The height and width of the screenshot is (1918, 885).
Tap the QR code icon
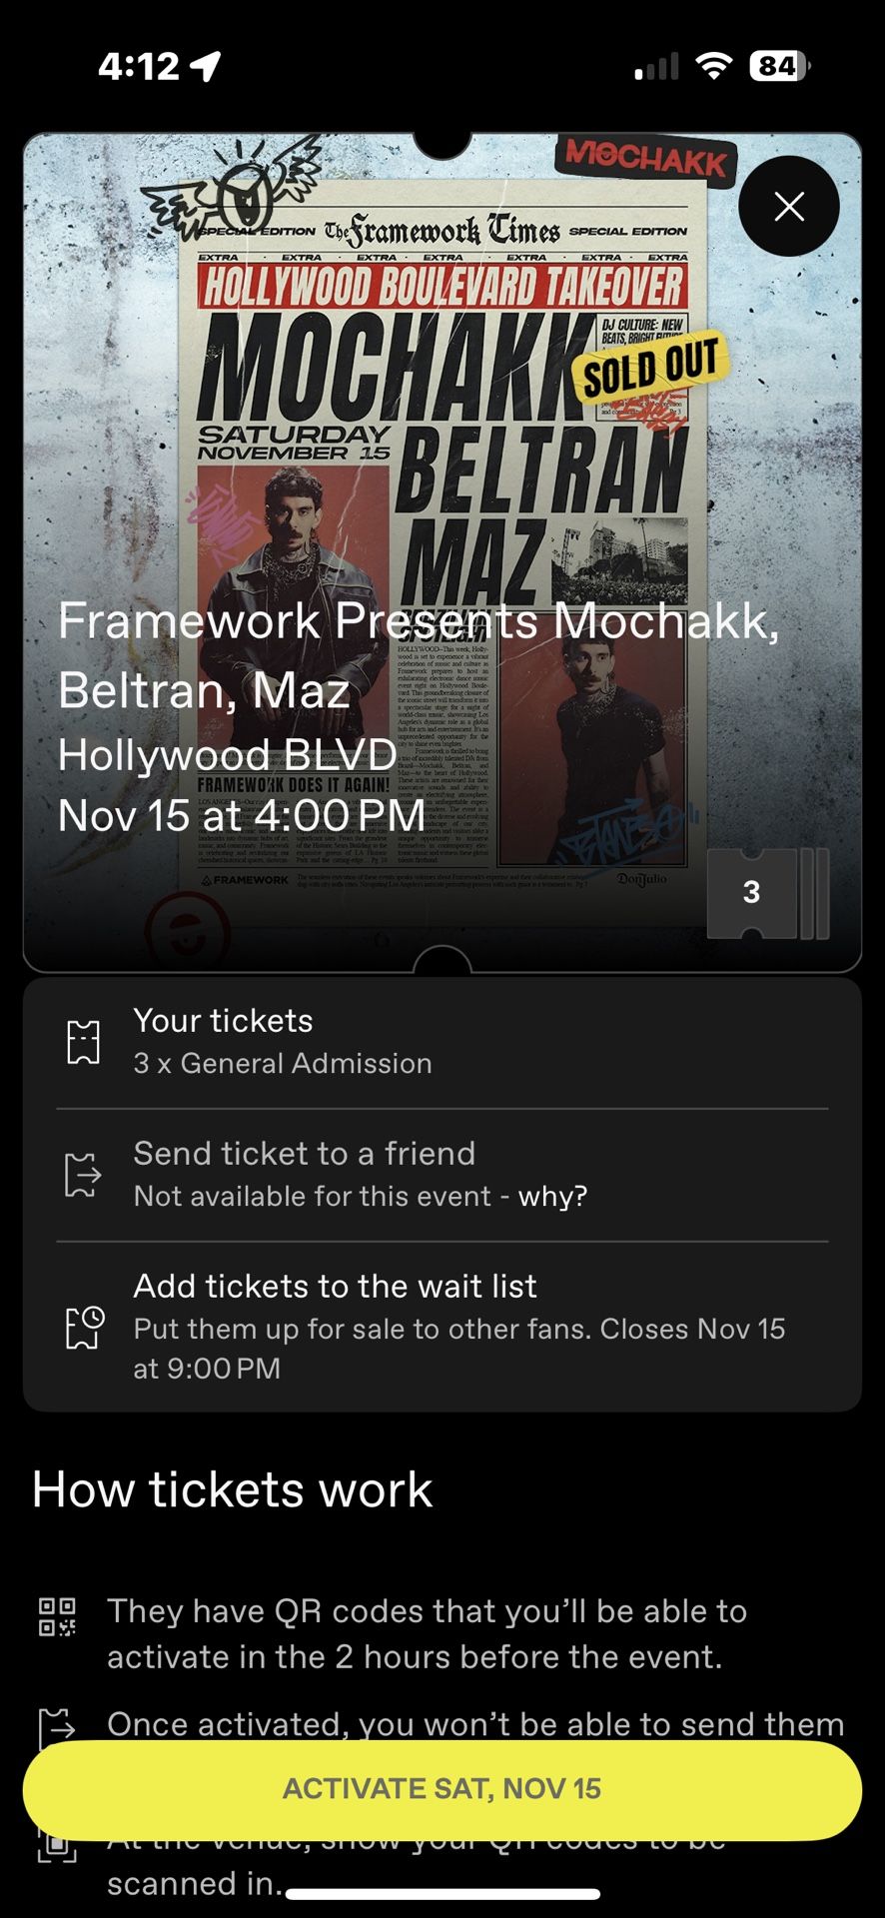[57, 1616]
